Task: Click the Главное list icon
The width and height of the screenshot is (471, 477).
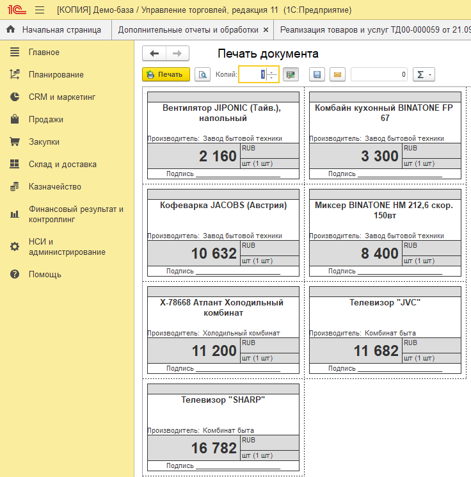Action: tap(15, 52)
